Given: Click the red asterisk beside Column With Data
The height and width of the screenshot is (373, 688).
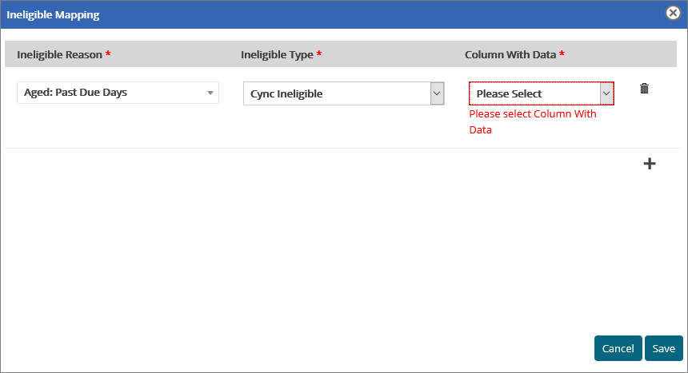Looking at the screenshot, I should pos(562,54).
